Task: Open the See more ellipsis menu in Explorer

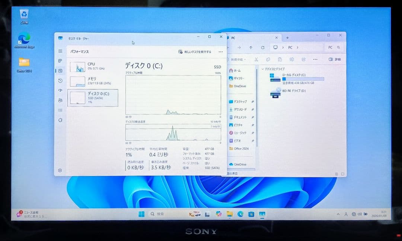Action: (315, 59)
